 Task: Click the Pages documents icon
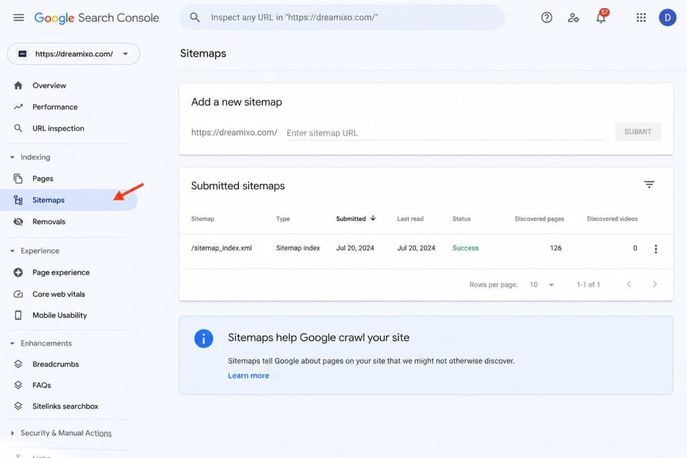point(18,178)
